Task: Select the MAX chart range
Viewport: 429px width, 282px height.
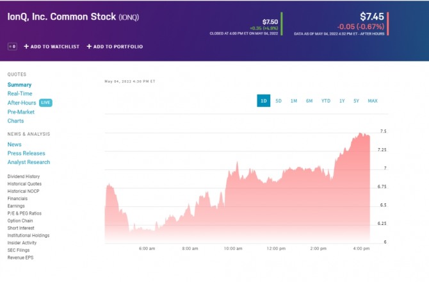Action: pyautogui.click(x=373, y=101)
